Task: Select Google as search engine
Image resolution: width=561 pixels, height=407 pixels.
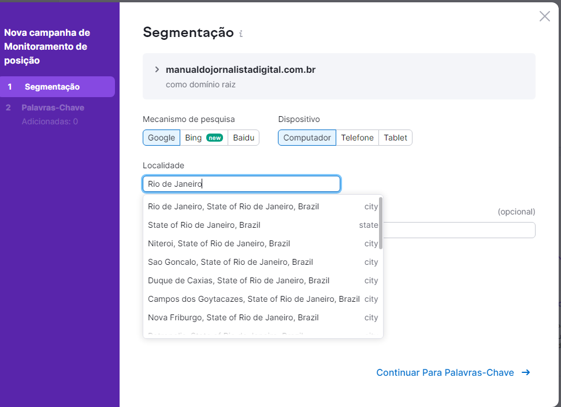Action: (161, 138)
